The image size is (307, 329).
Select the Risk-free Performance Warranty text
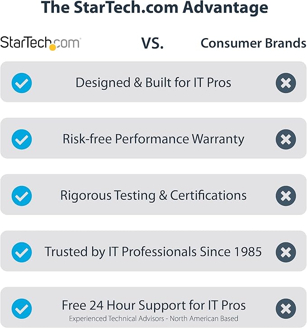tap(153, 139)
